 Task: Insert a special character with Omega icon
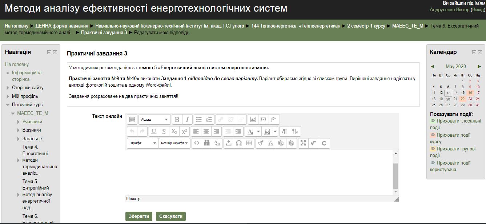pos(239,143)
